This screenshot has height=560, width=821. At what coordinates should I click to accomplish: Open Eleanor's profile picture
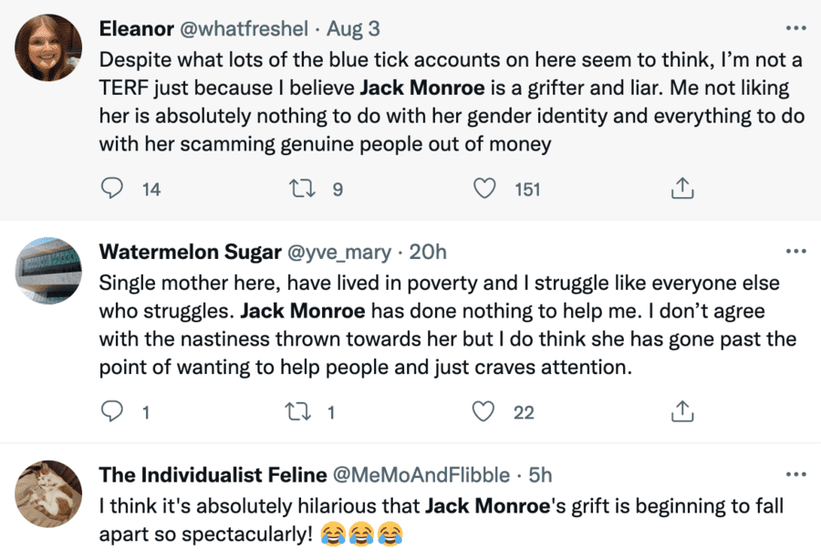pos(49,48)
